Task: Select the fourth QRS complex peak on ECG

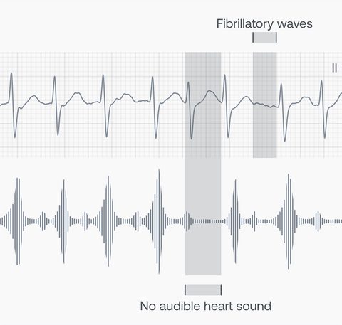Action: point(152,78)
